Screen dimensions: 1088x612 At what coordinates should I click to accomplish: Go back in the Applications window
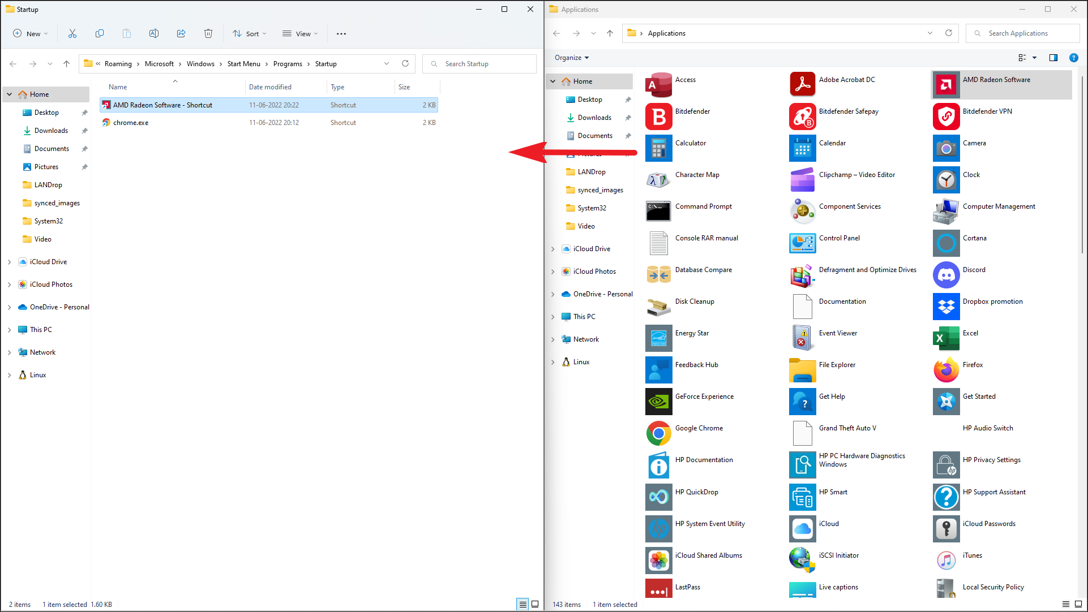[556, 33]
